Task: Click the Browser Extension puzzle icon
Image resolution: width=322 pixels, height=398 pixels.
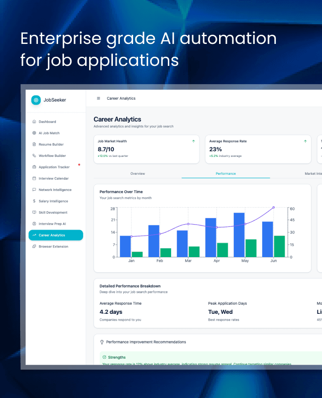Action: [x=34, y=247]
